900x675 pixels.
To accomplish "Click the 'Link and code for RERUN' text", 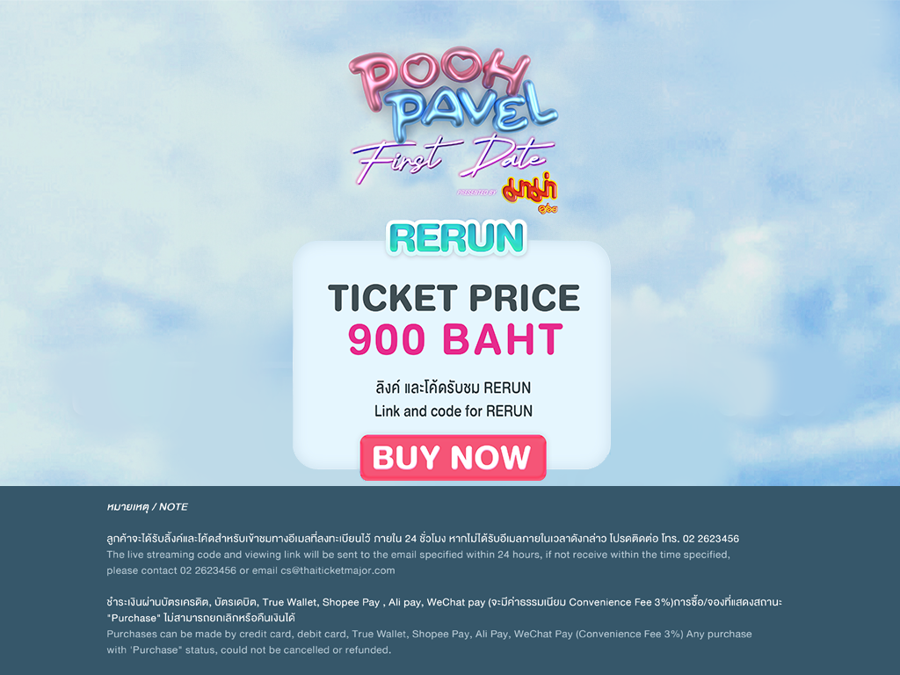I will pyautogui.click(x=454, y=411).
